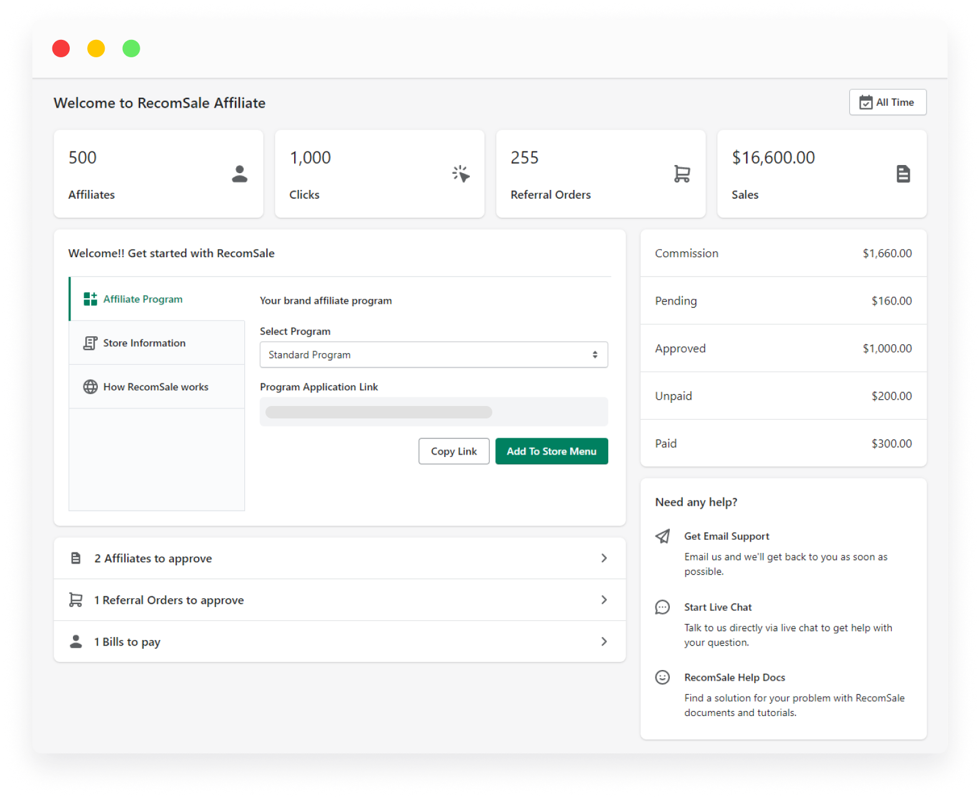Screen dimensions: 979x797
Task: Click Add To Store Menu button
Action: click(x=552, y=451)
